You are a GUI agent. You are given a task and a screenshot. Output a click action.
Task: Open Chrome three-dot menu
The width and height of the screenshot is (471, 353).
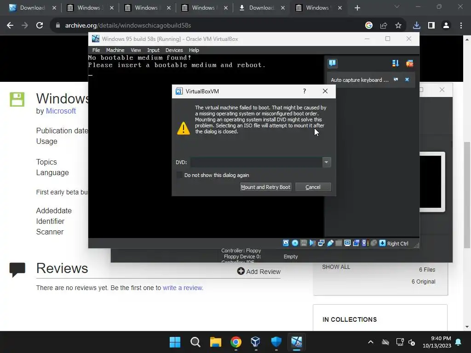461,26
